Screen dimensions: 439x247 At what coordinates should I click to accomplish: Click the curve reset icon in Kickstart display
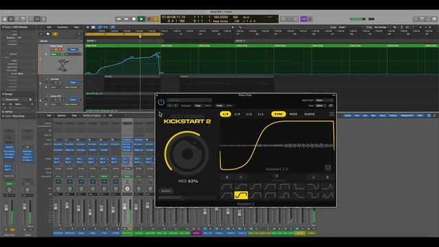(x=328, y=167)
